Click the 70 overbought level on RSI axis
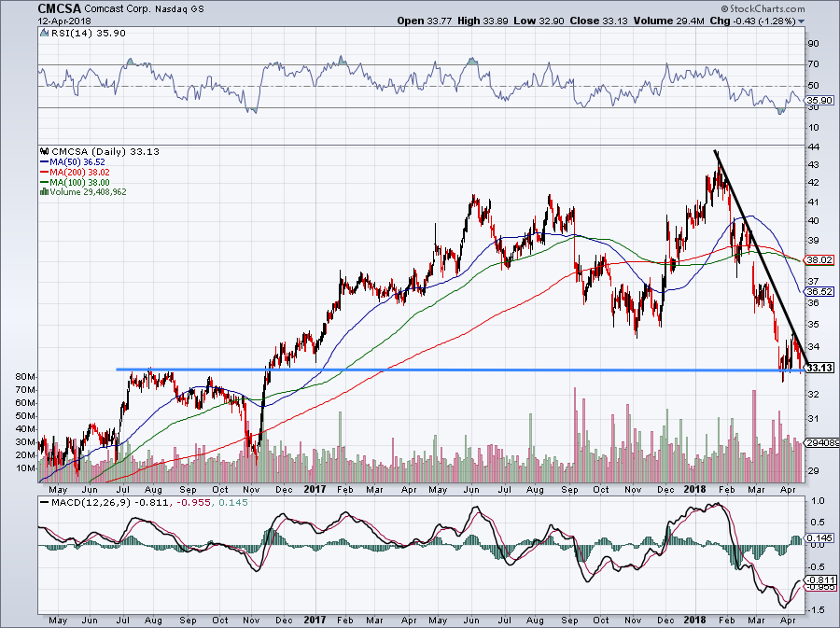 tap(813, 64)
